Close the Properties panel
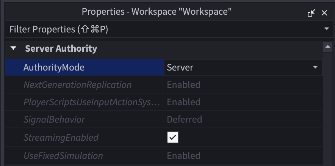 coord(324,13)
